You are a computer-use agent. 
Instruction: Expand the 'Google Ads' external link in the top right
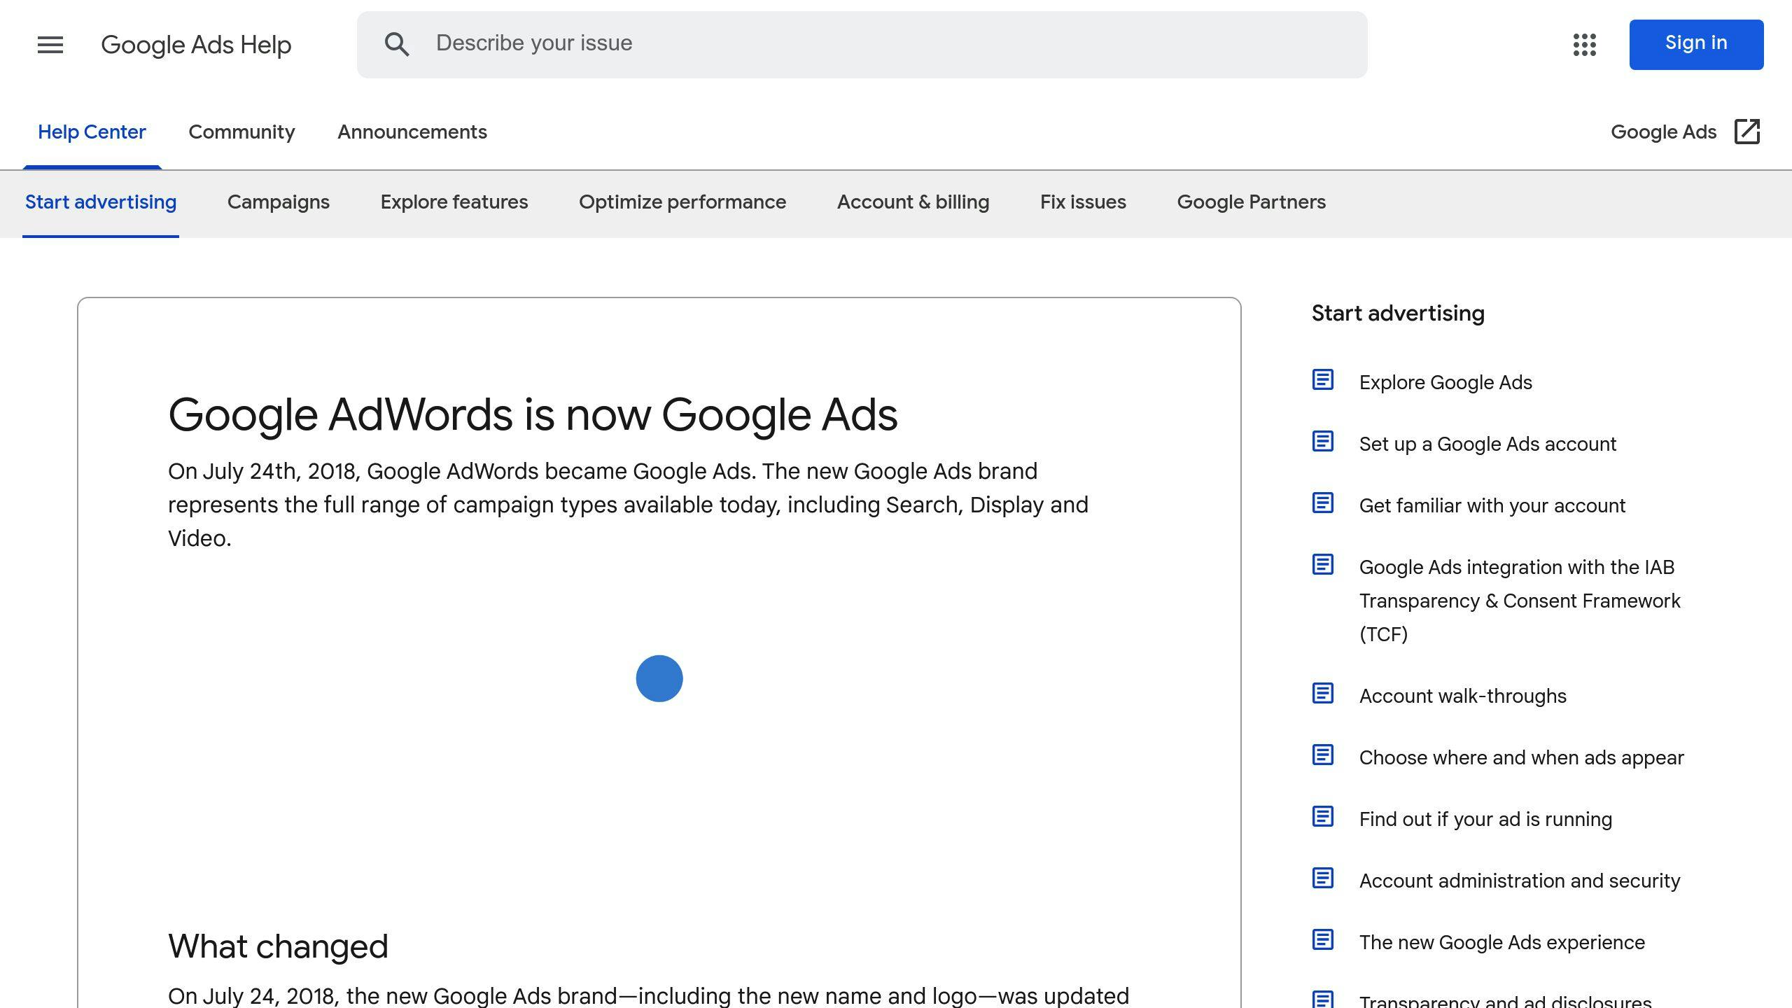click(1686, 132)
